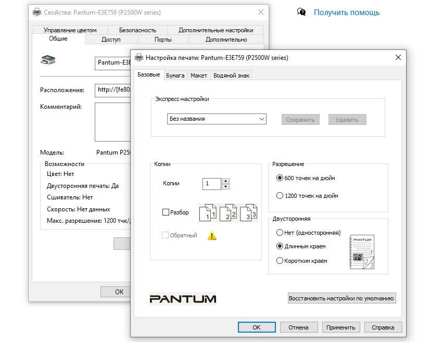Open the Без названия express settings dropdown
This screenshot has width=430, height=342.
tap(217, 119)
